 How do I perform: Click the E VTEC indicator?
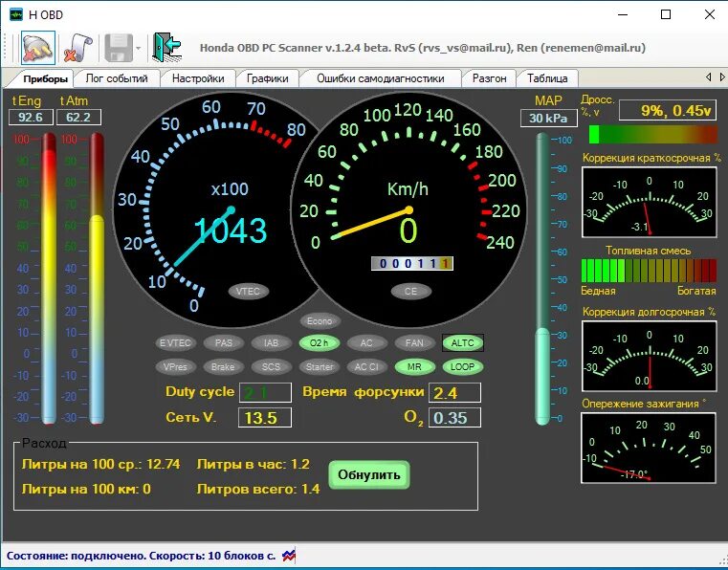[x=175, y=343]
